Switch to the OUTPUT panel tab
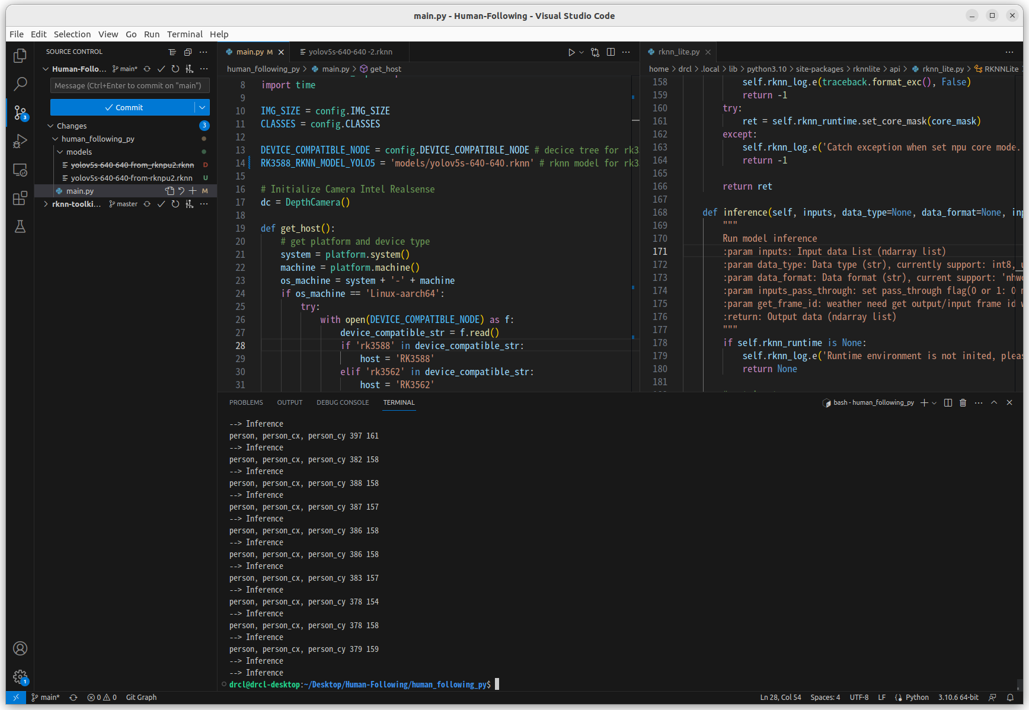The image size is (1029, 710). (290, 402)
